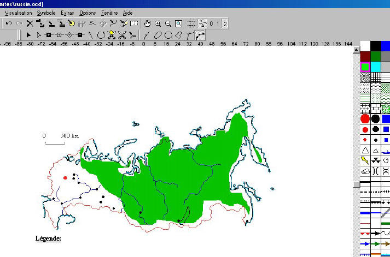Select the large red circle symbol

365,118
